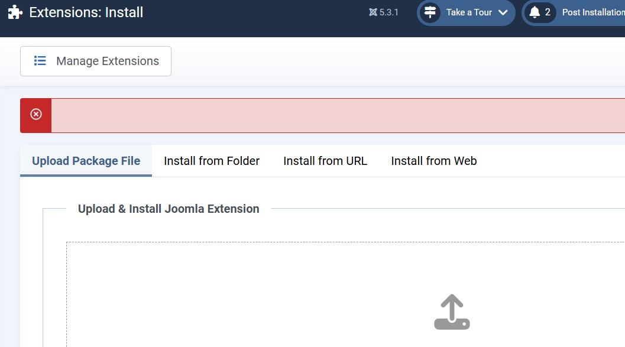Click the upload arrow icon in drop area
625x347 pixels.
tap(452, 312)
